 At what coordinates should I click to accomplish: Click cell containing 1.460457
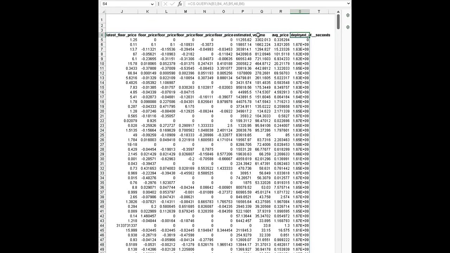coord(147,216)
